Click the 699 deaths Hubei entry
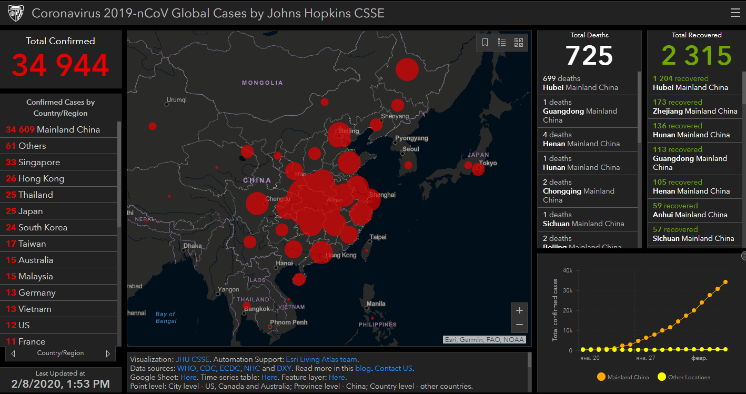 pos(587,83)
